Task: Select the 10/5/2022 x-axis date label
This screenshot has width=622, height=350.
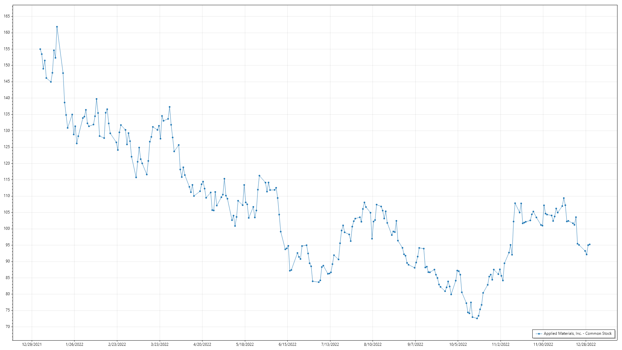Action: point(458,344)
